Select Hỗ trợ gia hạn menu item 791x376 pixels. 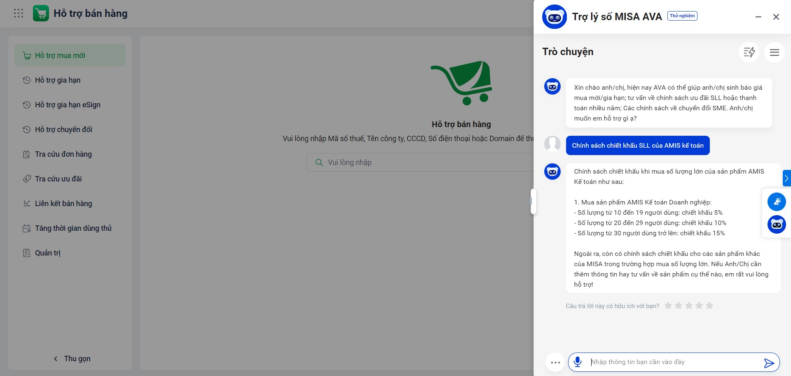pos(58,80)
